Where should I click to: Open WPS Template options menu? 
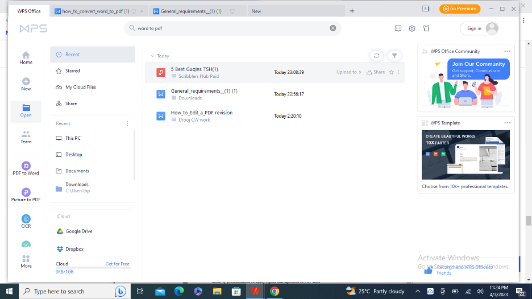pos(507,123)
